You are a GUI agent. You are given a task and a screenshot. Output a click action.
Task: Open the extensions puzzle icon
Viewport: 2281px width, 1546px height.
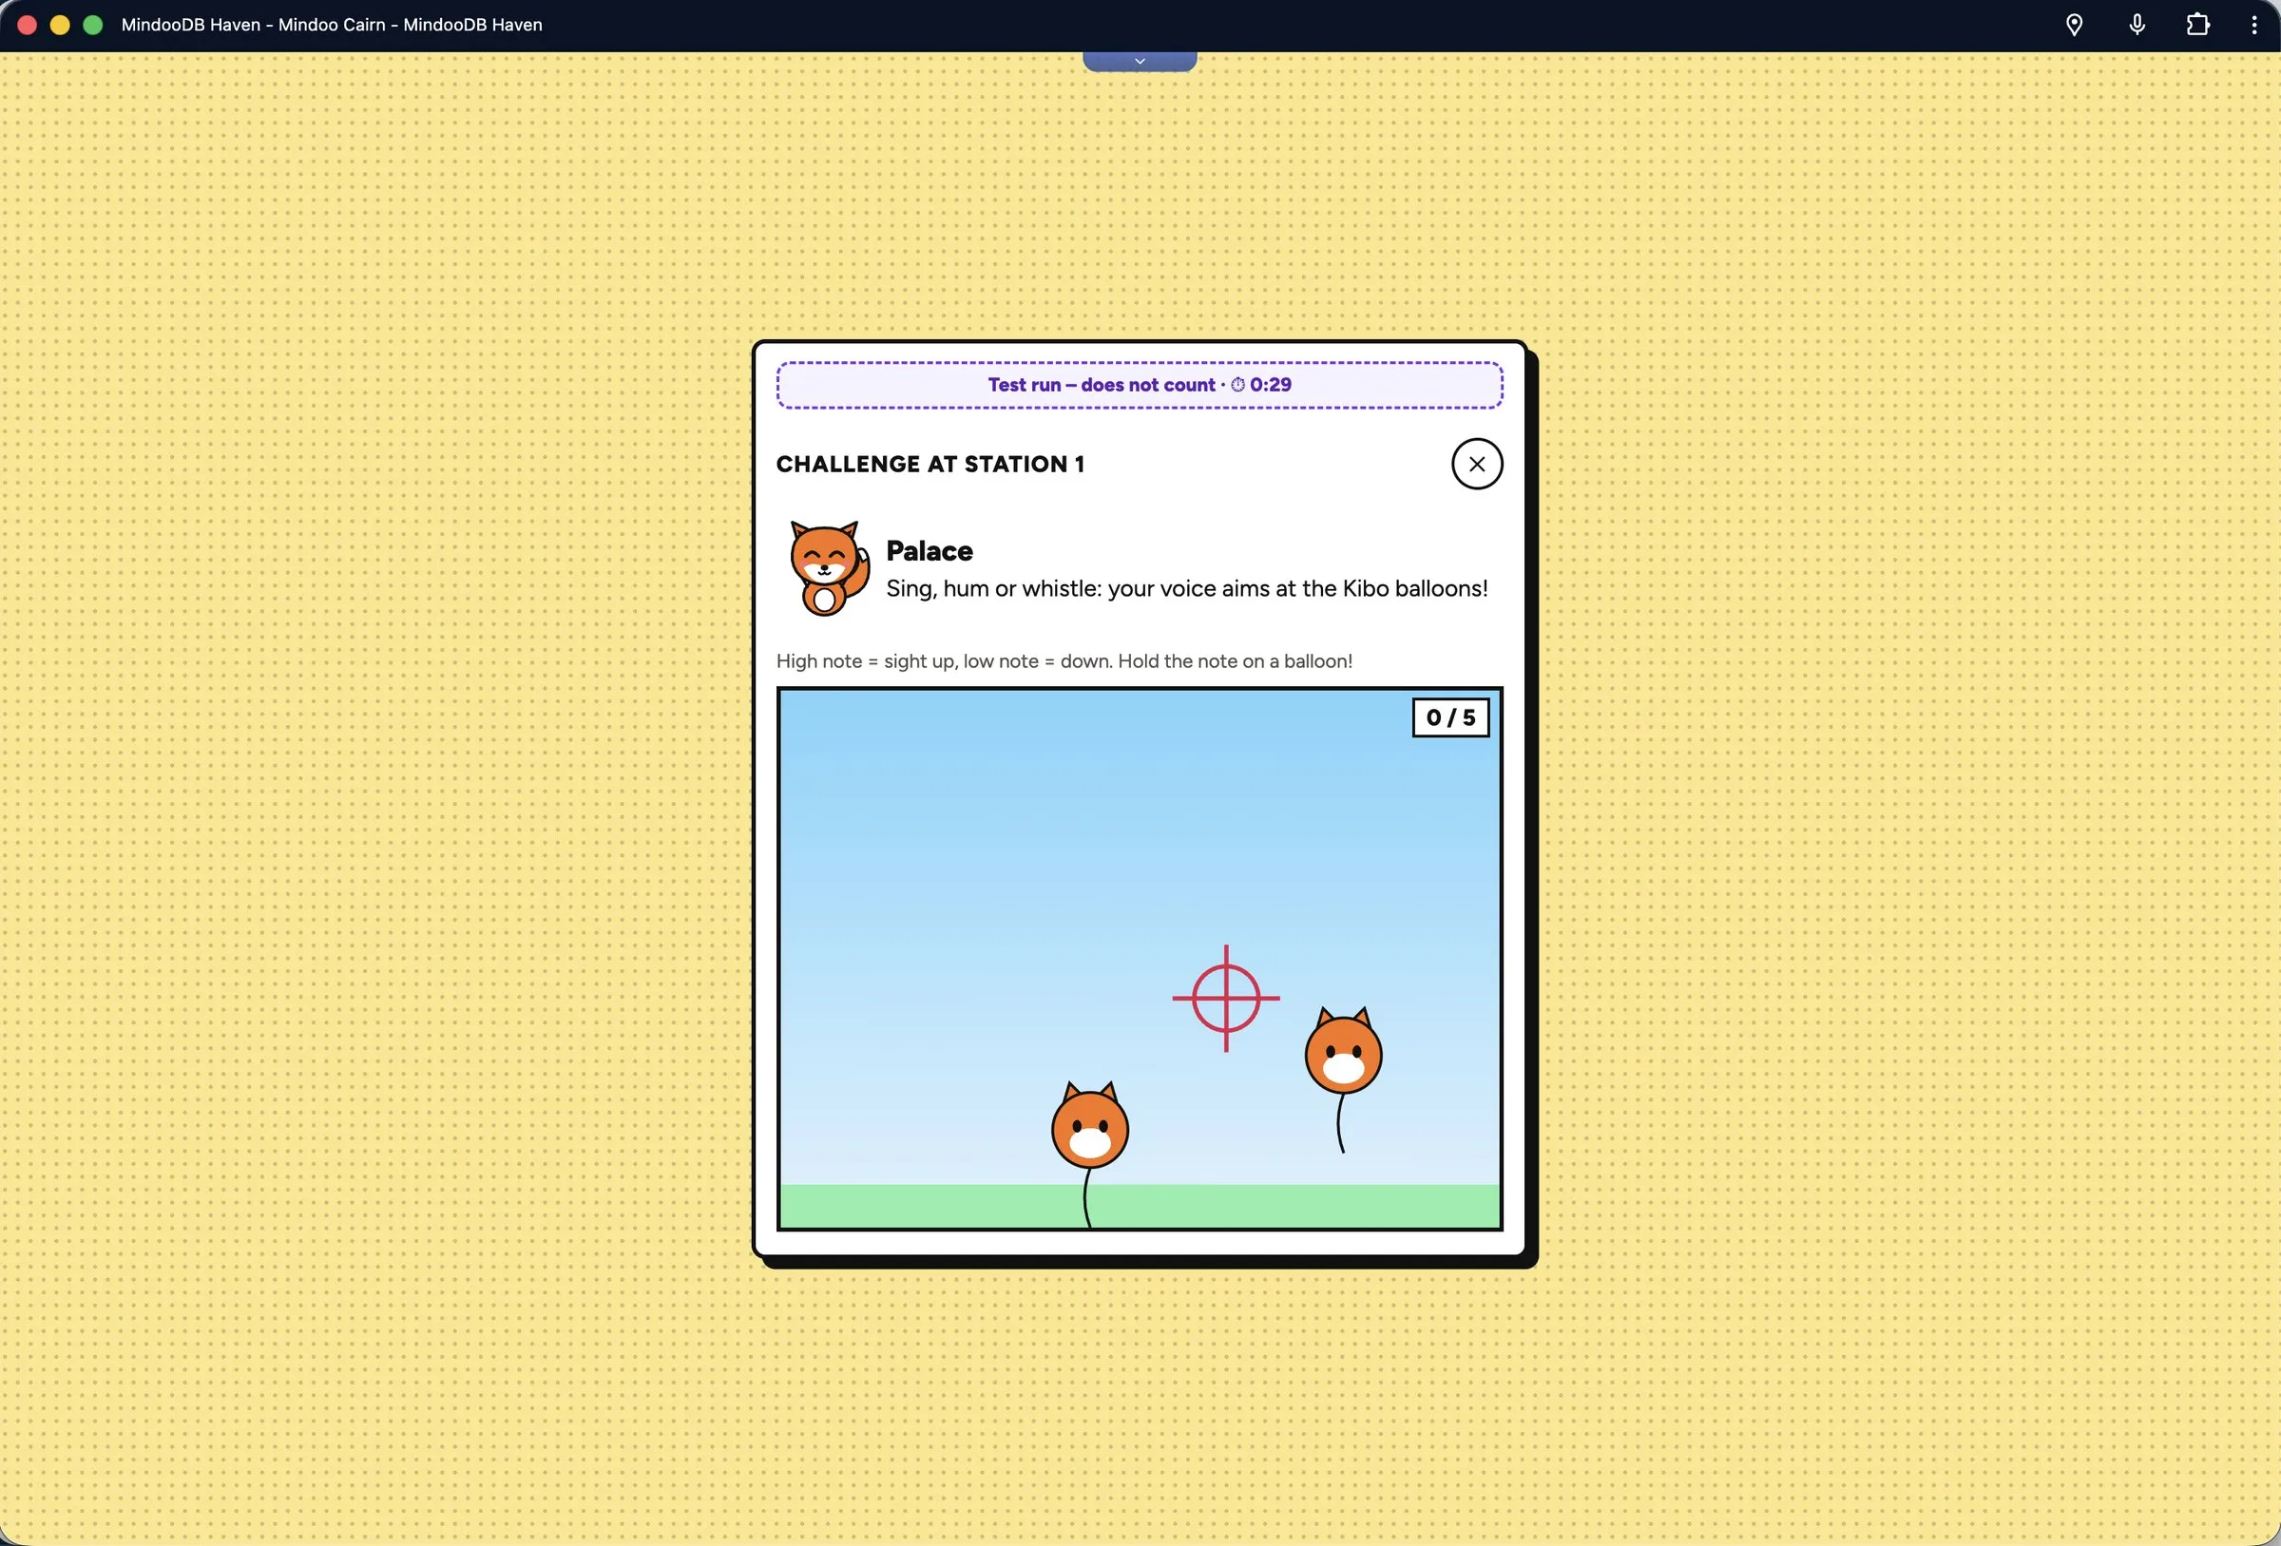tap(2197, 25)
